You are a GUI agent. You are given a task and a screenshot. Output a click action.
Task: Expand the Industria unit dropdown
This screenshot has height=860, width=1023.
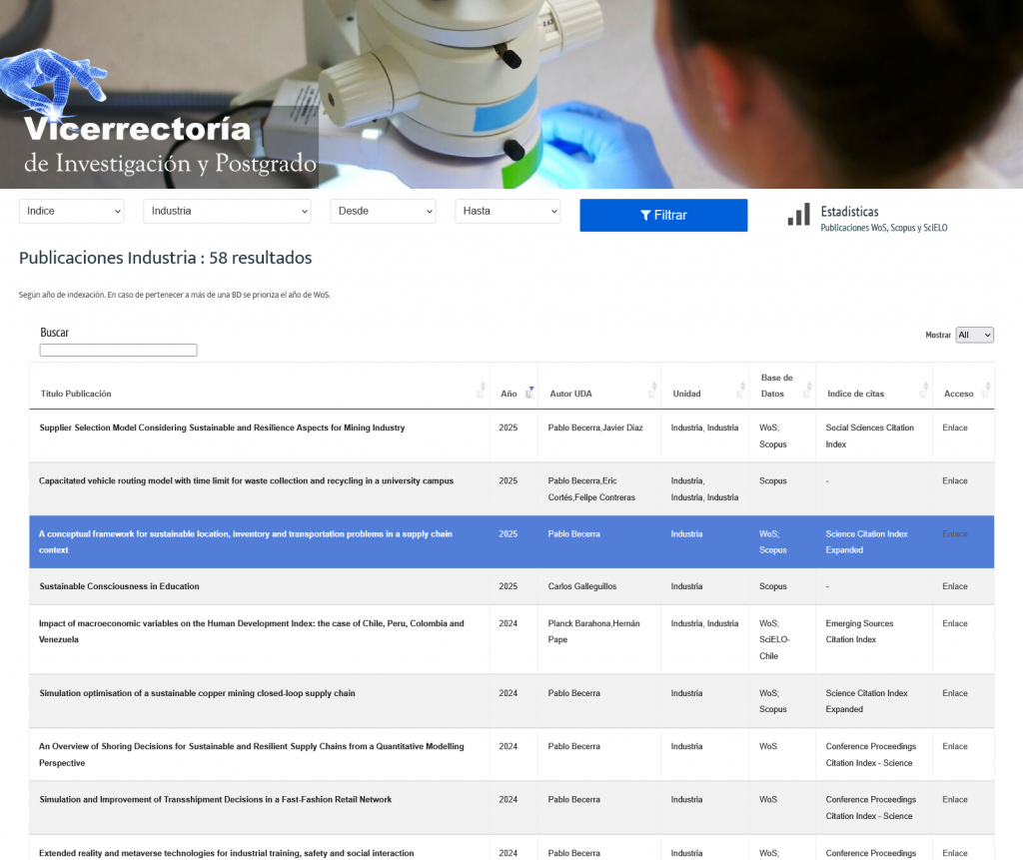pos(227,212)
